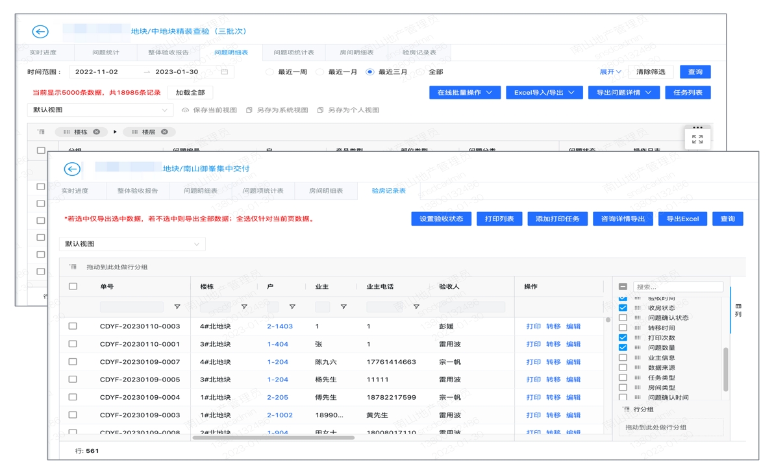Click the start date 2022-11-02 field
The image size is (774, 475).
[97, 72]
